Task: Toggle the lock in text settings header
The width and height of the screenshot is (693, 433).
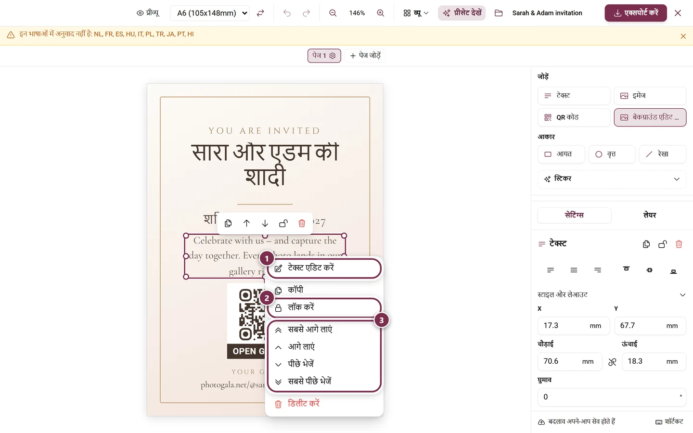Action: click(x=663, y=244)
